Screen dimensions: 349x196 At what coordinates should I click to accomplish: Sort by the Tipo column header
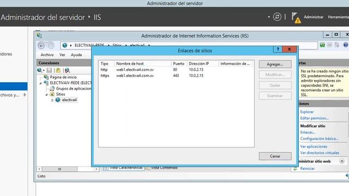pyautogui.click(x=106, y=64)
